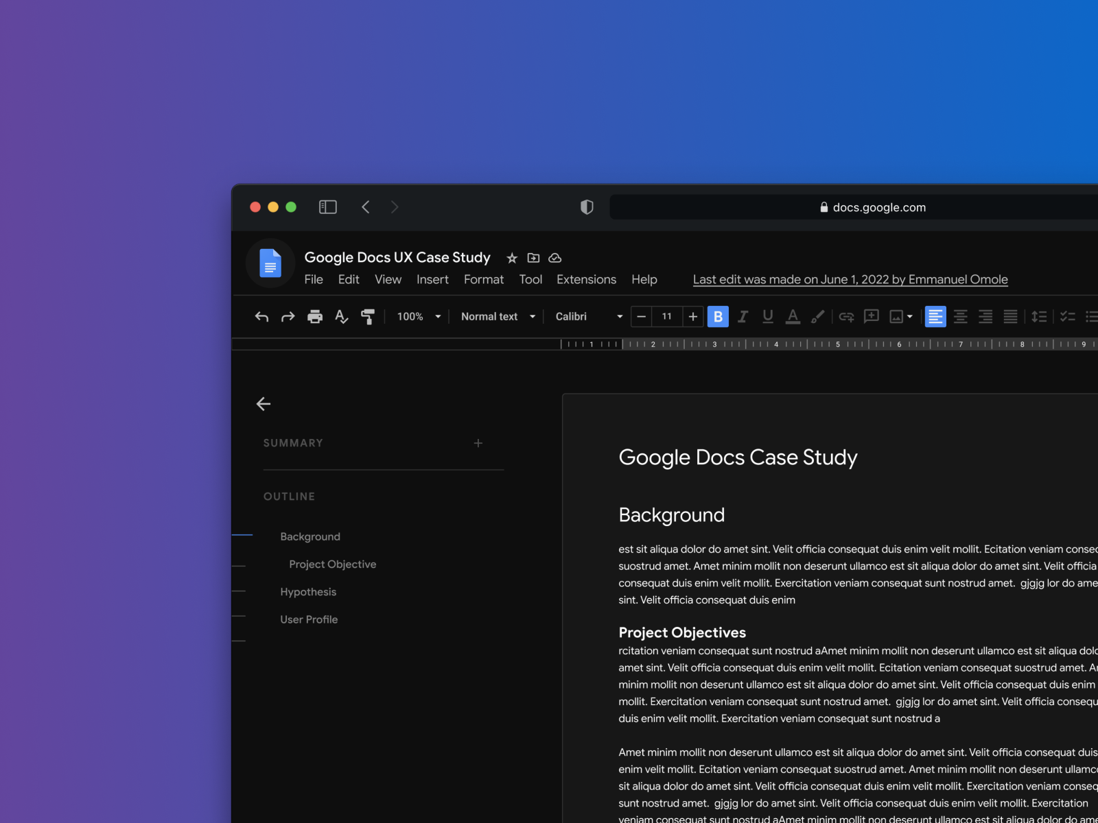The width and height of the screenshot is (1098, 823).
Task: Open the last edit history link
Action: click(x=850, y=279)
